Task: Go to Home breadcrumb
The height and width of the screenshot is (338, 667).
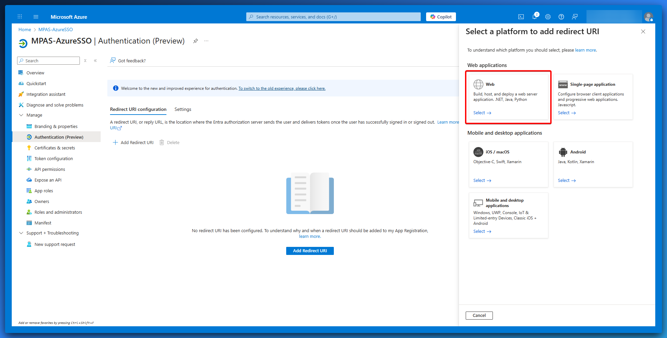Action: click(x=25, y=29)
